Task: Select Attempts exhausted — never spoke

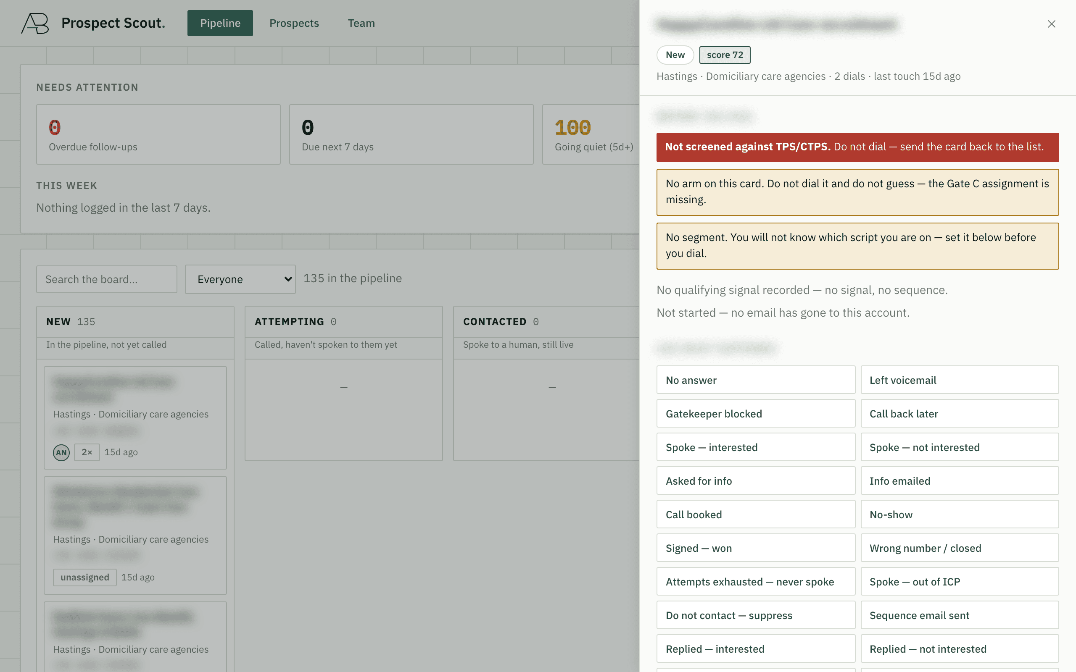Action: [755, 582]
